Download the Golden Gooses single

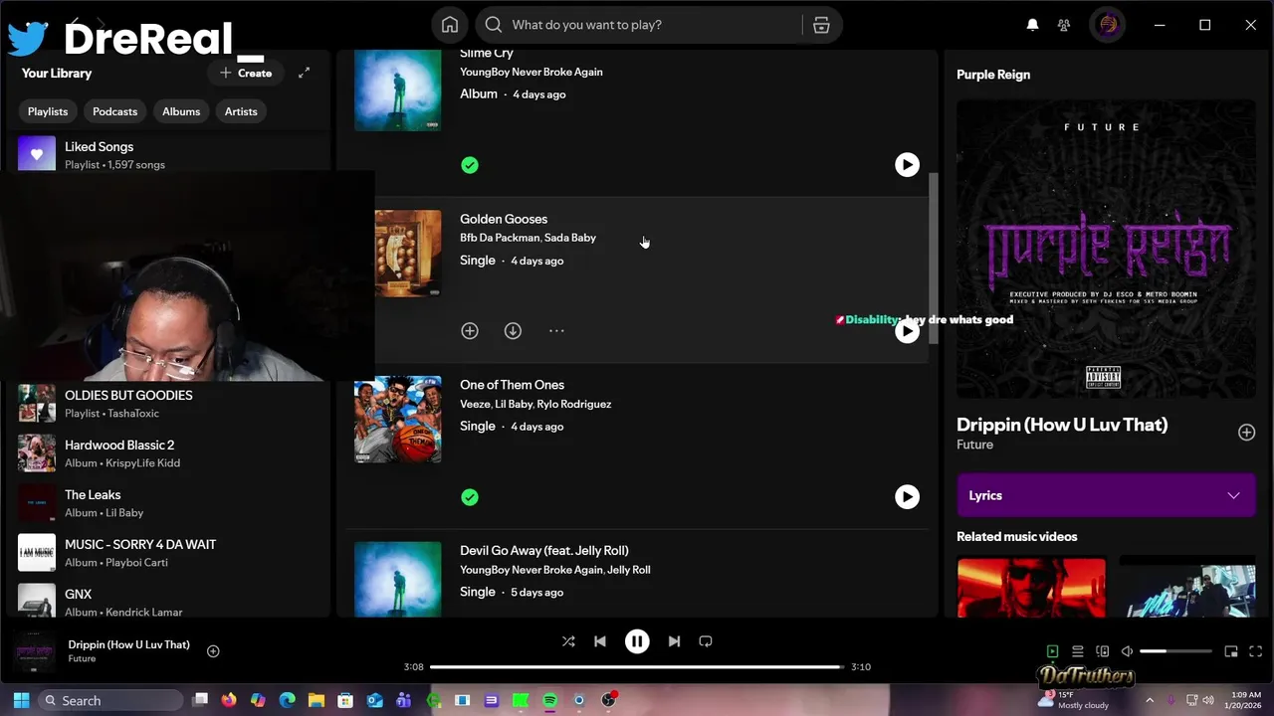coord(513,331)
